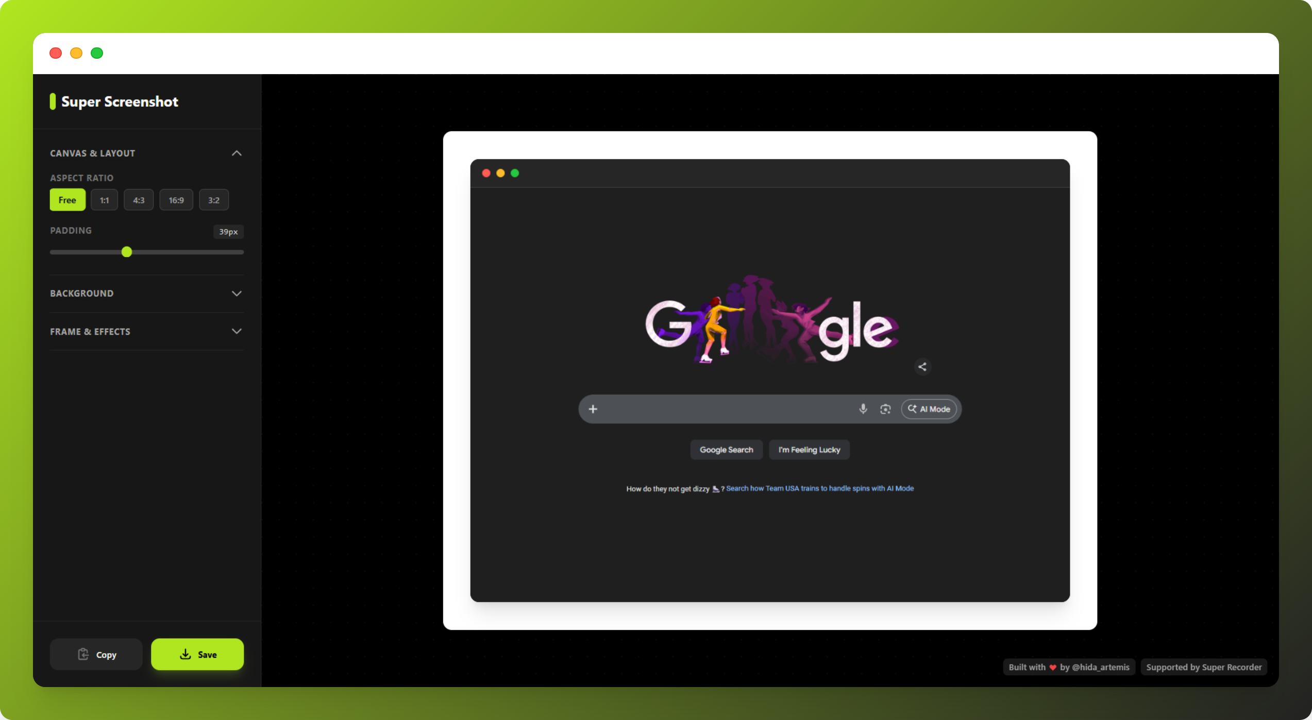
Task: Click the clipboard icon on the Copy button
Action: coord(83,654)
